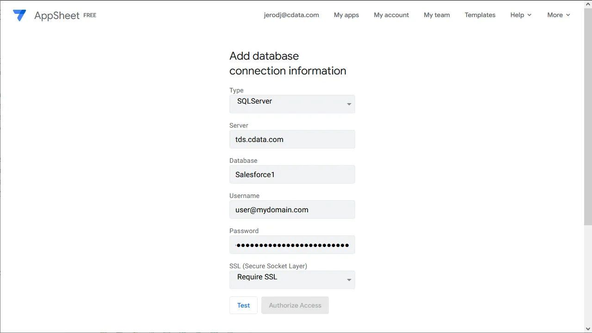Image resolution: width=592 pixels, height=333 pixels.
Task: Click into the Password field
Action: [292, 245]
